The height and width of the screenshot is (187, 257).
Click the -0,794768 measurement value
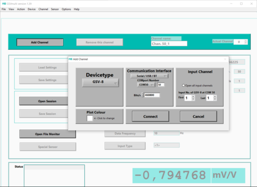tap(172, 175)
